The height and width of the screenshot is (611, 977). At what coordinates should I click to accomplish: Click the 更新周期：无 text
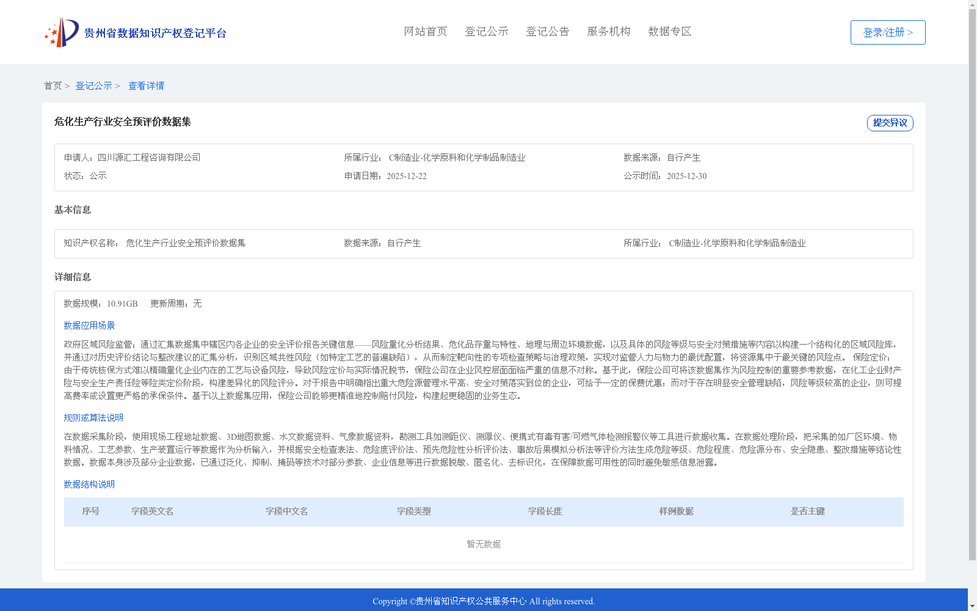176,304
